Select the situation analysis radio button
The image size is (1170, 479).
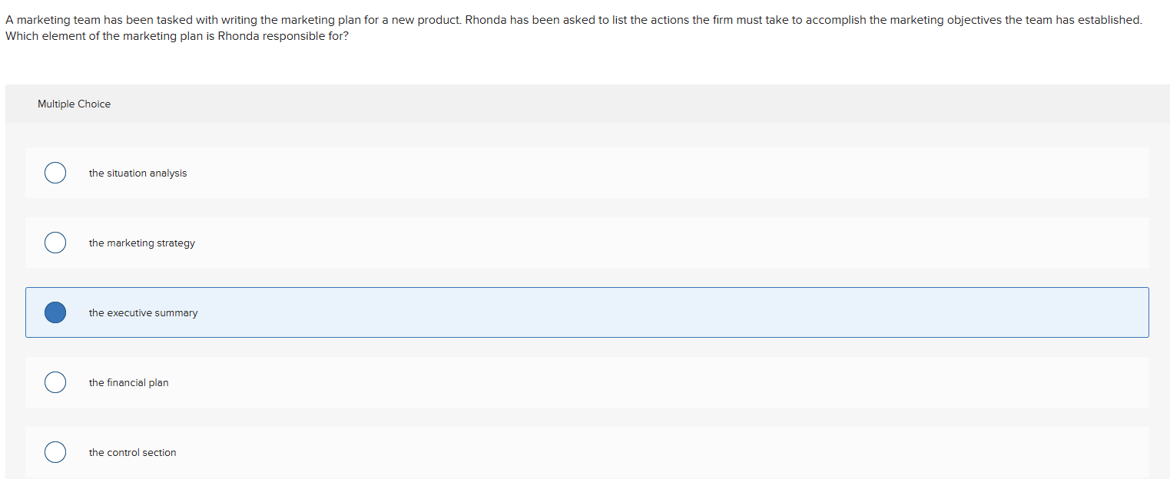(x=55, y=173)
